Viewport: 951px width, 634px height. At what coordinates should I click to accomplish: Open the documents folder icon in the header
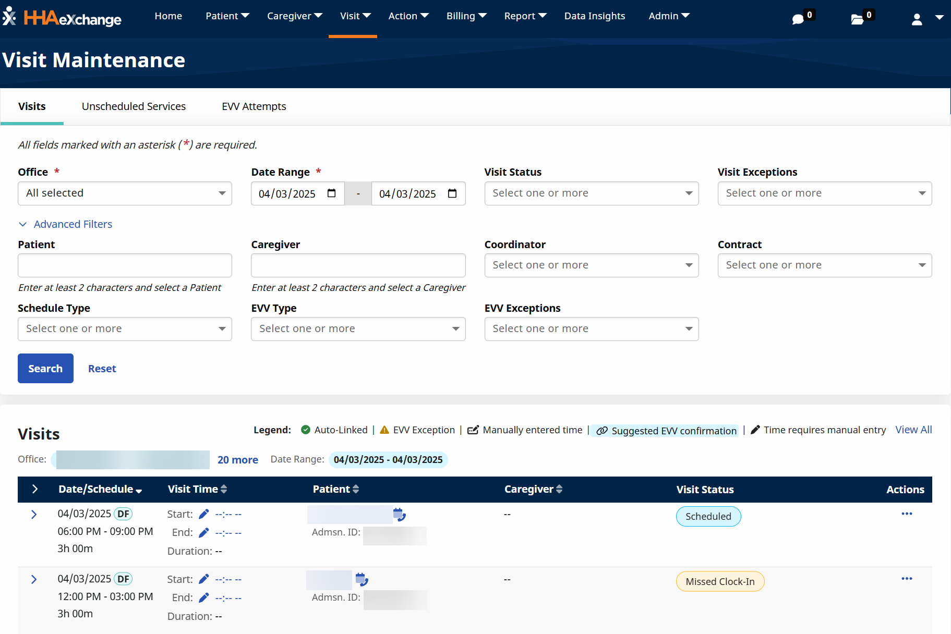click(857, 19)
